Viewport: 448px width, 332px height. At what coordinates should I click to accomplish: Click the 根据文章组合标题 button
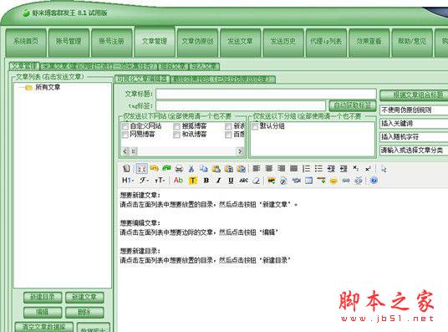(414, 95)
